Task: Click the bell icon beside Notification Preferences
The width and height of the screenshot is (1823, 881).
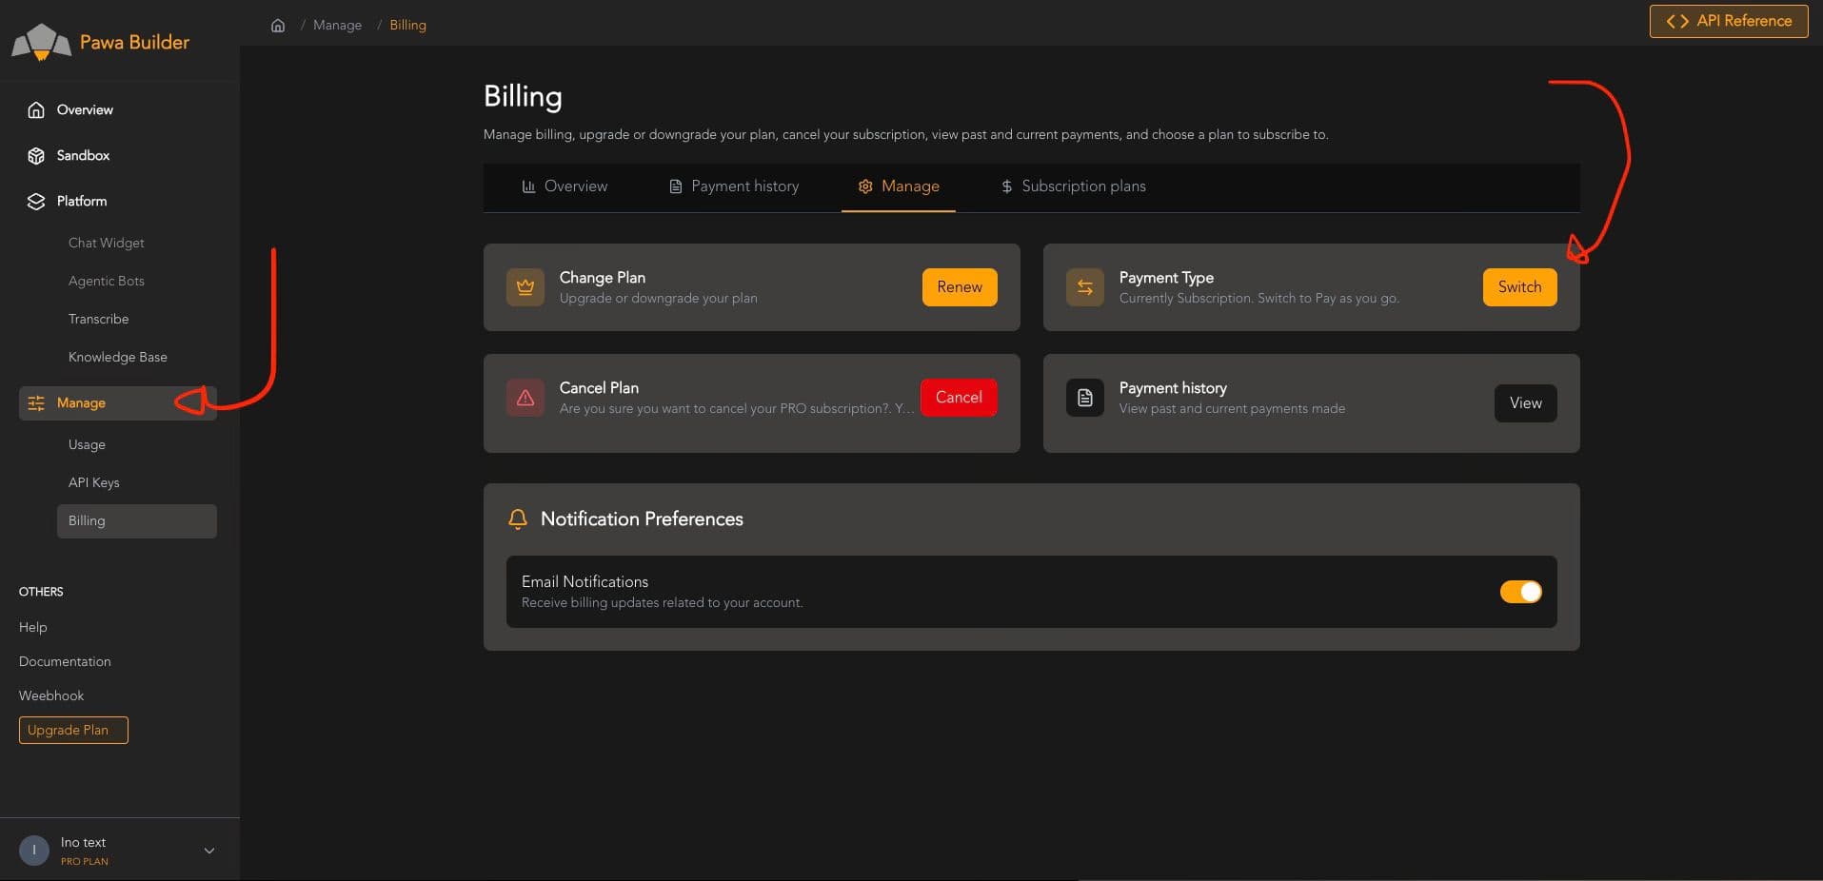Action: pyautogui.click(x=518, y=519)
